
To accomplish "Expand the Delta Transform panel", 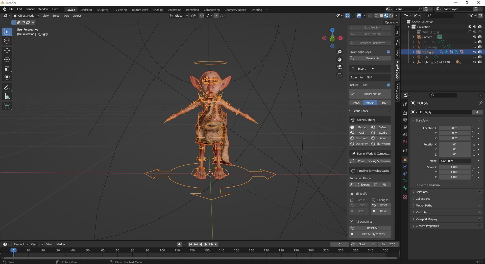I will click(x=429, y=185).
